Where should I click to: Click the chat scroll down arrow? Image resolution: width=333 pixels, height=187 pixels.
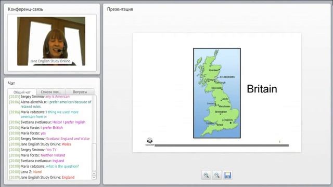pos(94,178)
